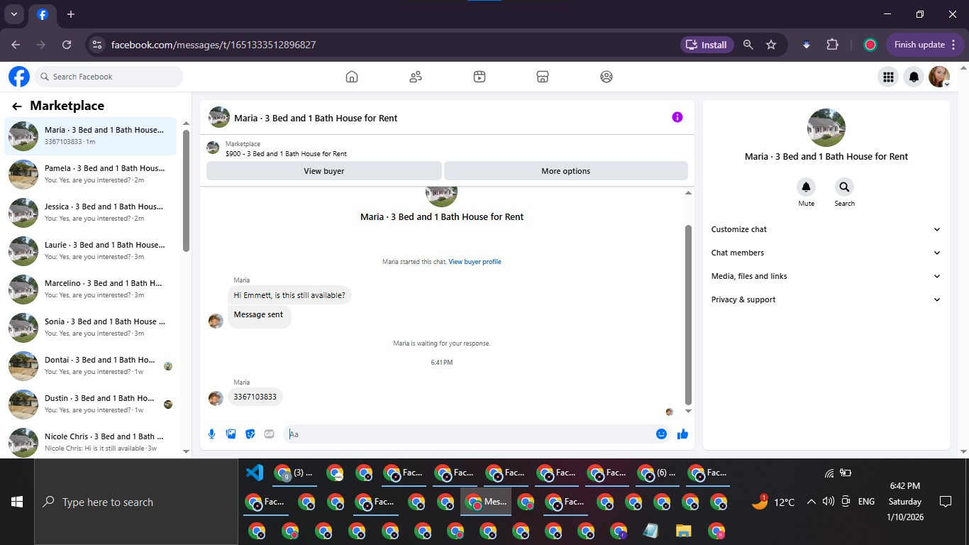The image size is (969, 545).
Task: Send a voice clip with microphone icon
Action: click(211, 434)
